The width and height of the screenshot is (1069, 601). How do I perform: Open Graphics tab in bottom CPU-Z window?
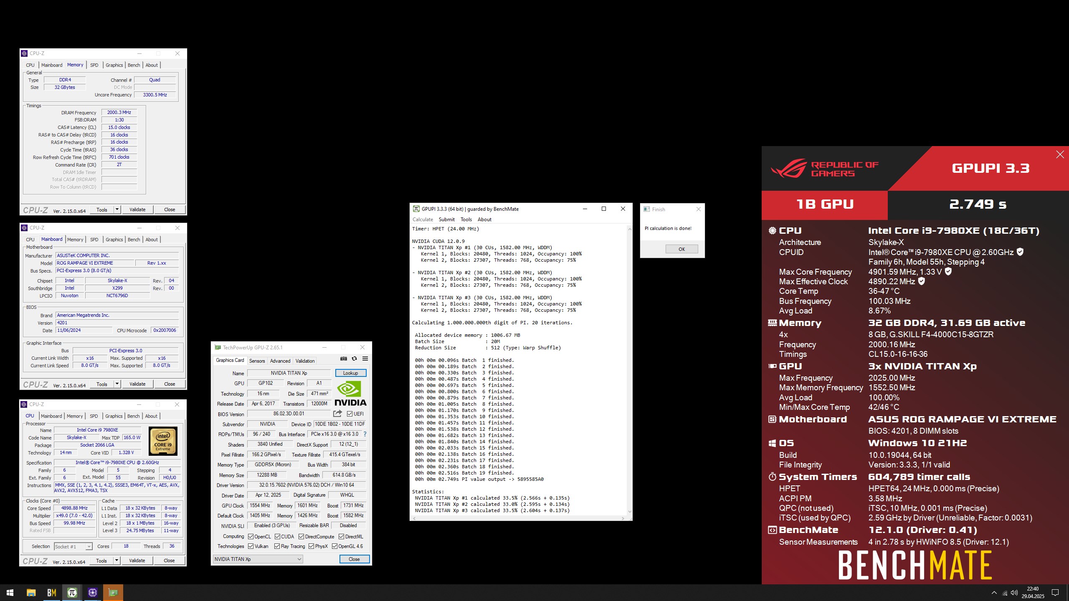114,416
